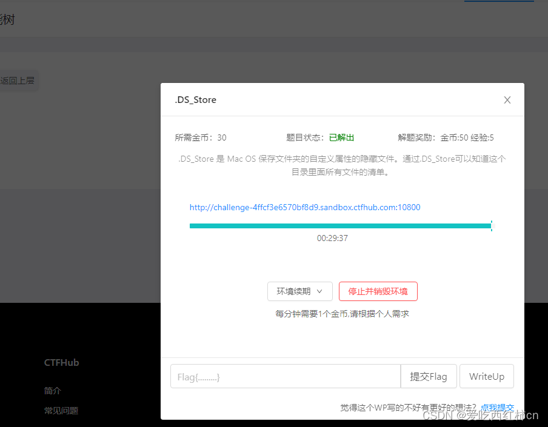This screenshot has height=427, width=548.
Task: Open the 常见问题 FAQ menu entry
Action: point(61,410)
